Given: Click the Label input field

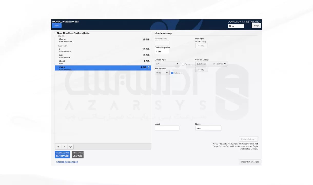Looking at the screenshot, I should (x=167, y=128).
